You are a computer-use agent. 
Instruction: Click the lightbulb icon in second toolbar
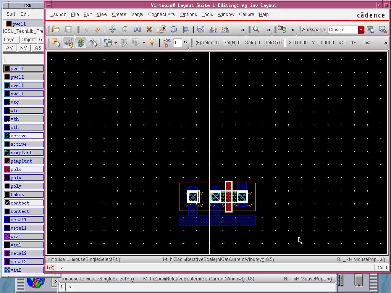(152, 43)
